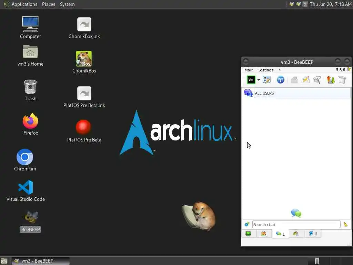Switch to the green screen tab
Screen dimensions: 353x265
coord(248,234)
